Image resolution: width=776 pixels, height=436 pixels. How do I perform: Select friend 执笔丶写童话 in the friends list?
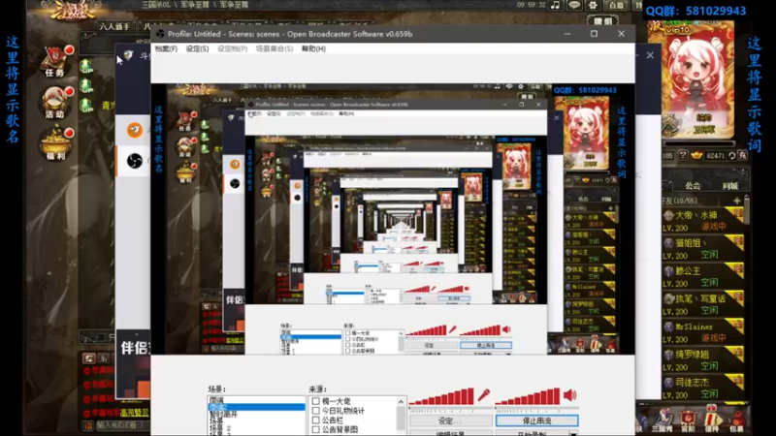702,304
